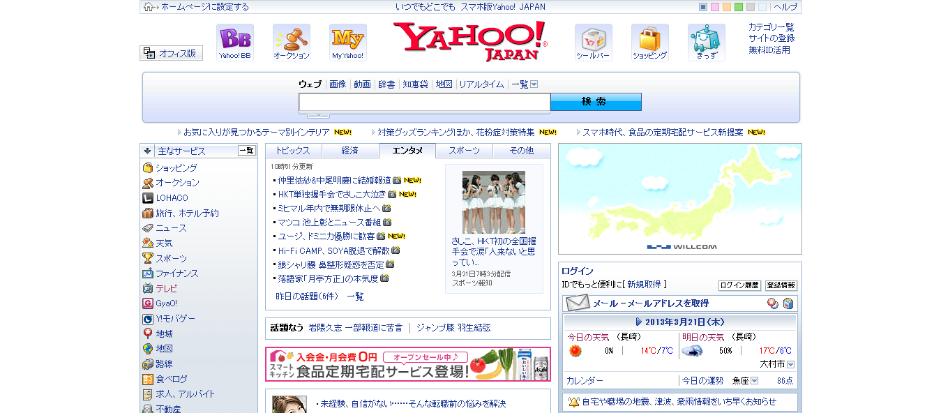This screenshot has height=413, width=941.
Task: Collapse the 主なサービス arrow toggle
Action: point(148,151)
